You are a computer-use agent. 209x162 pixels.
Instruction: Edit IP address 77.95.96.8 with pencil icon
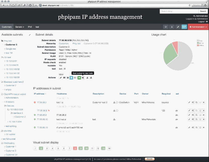pos(189,111)
